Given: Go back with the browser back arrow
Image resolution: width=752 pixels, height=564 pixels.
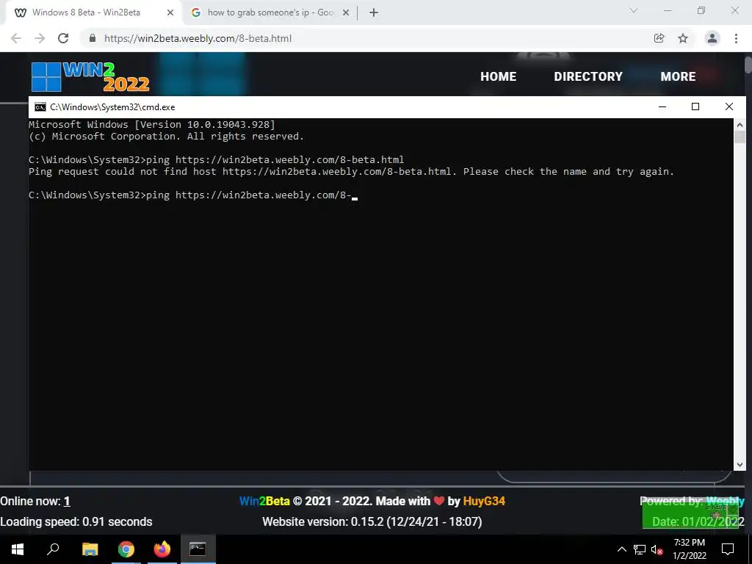Looking at the screenshot, I should point(16,38).
